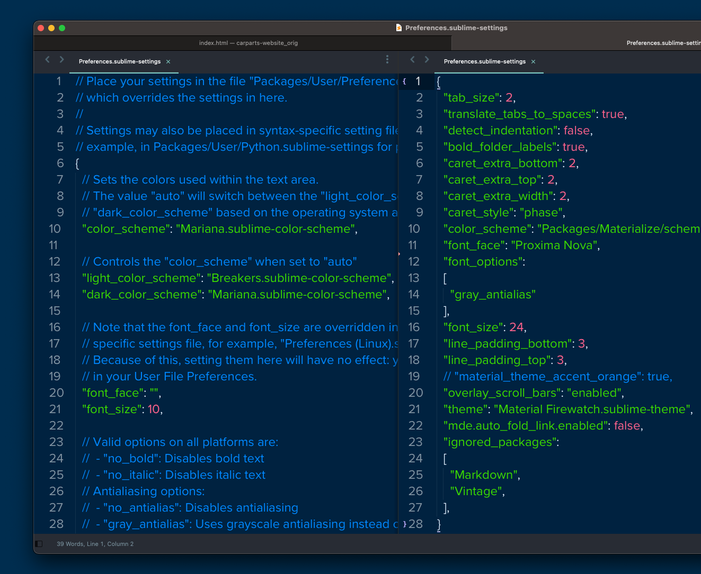This screenshot has height=574, width=701.
Task: Close the left Preferences.sublime-settings tab
Action: pyautogui.click(x=168, y=61)
